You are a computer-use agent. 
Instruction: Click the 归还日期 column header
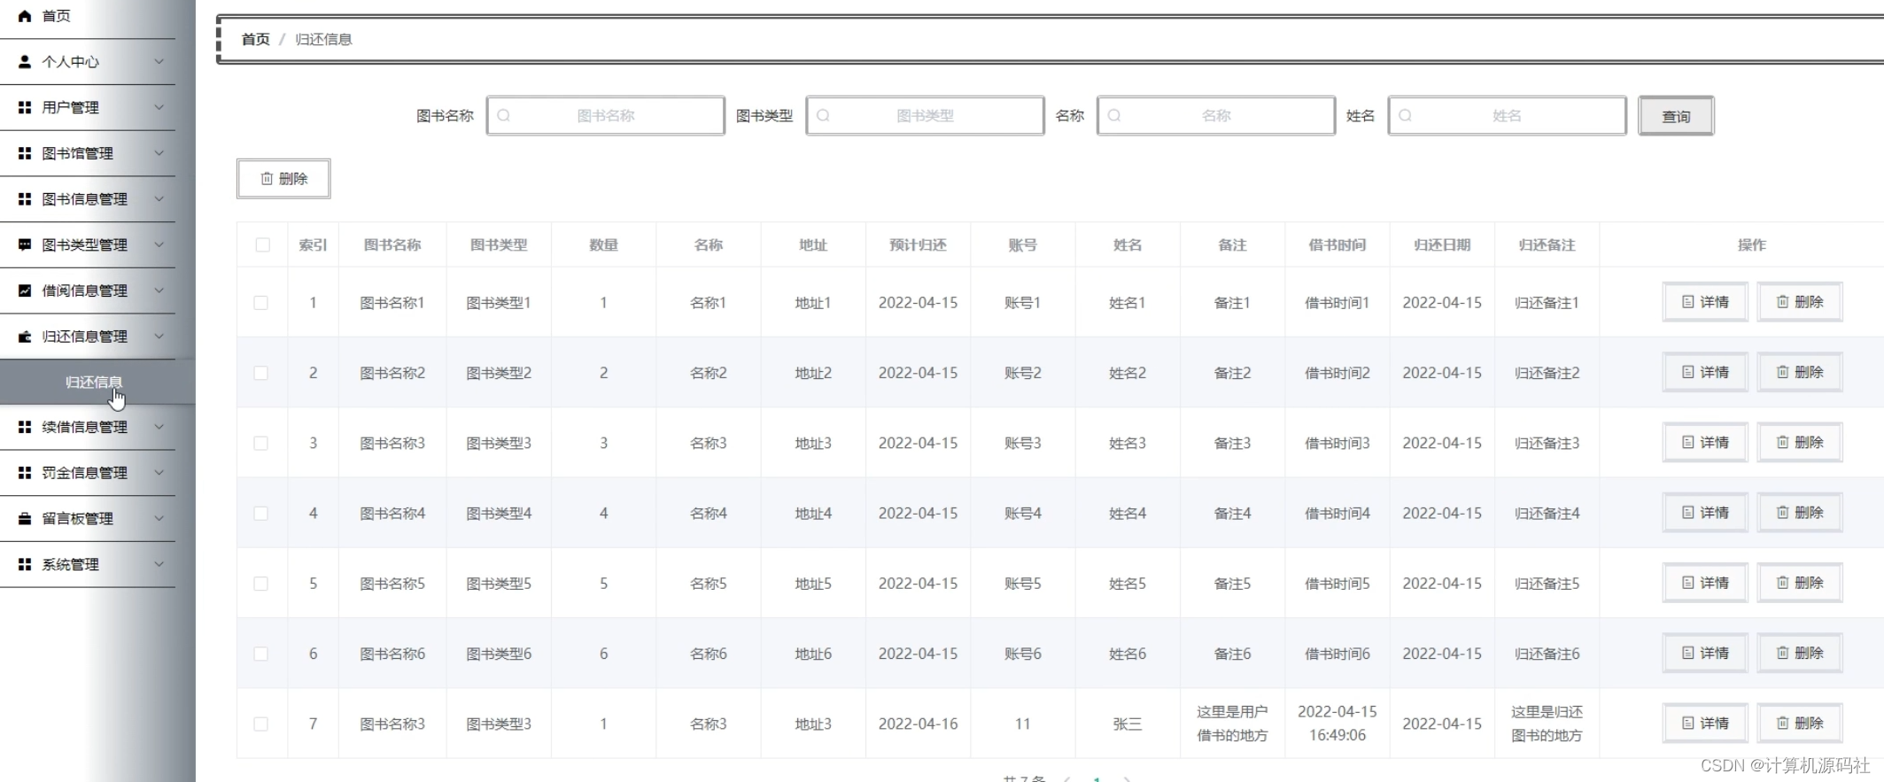(x=1442, y=245)
